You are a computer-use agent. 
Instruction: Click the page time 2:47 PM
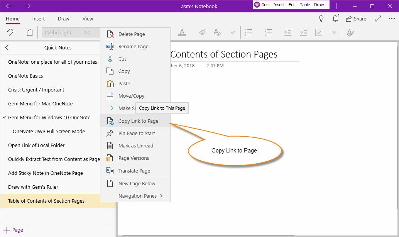click(215, 66)
